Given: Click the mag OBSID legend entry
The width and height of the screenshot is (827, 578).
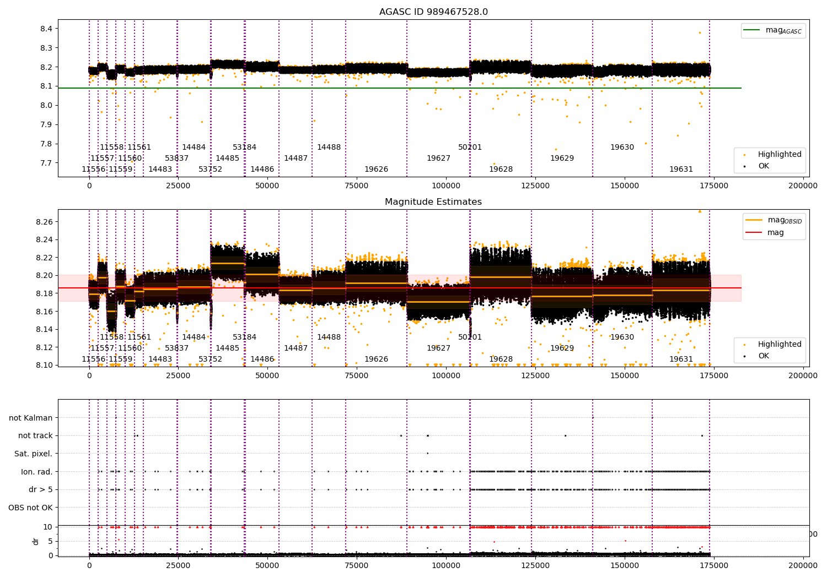Looking at the screenshot, I should coord(774,220).
